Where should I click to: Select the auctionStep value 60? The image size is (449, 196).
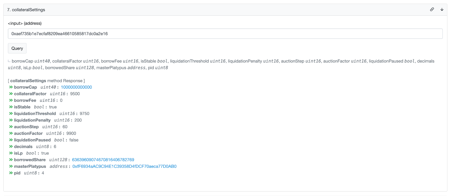pyautogui.click(x=65, y=127)
